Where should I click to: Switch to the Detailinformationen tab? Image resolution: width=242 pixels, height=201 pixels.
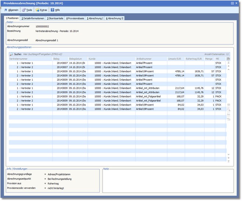[x=32, y=18]
